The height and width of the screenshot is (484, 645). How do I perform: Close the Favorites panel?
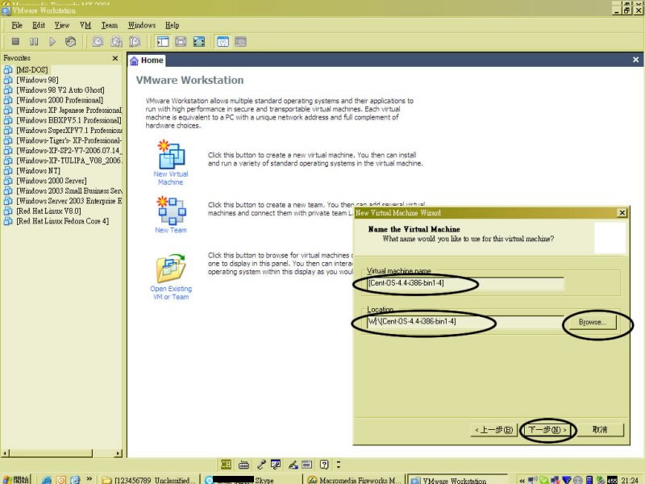pos(115,58)
